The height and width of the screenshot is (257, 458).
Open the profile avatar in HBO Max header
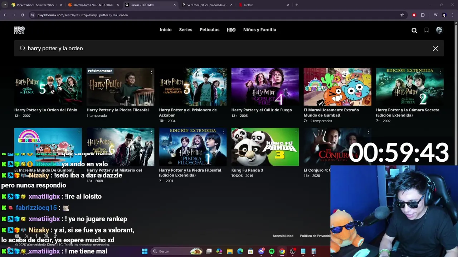[439, 30]
